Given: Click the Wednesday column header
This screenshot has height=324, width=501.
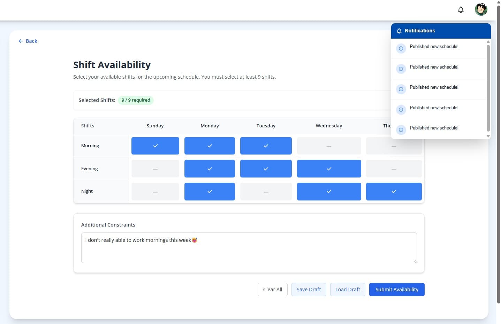Looking at the screenshot, I should click(x=329, y=126).
